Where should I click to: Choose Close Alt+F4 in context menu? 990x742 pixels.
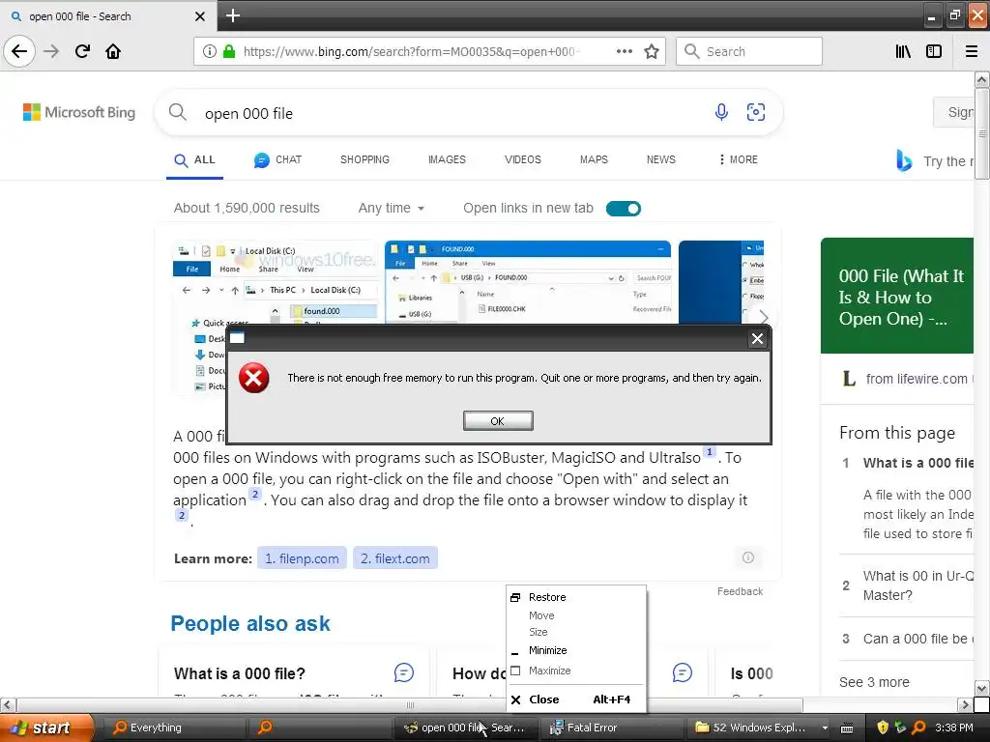click(x=576, y=699)
